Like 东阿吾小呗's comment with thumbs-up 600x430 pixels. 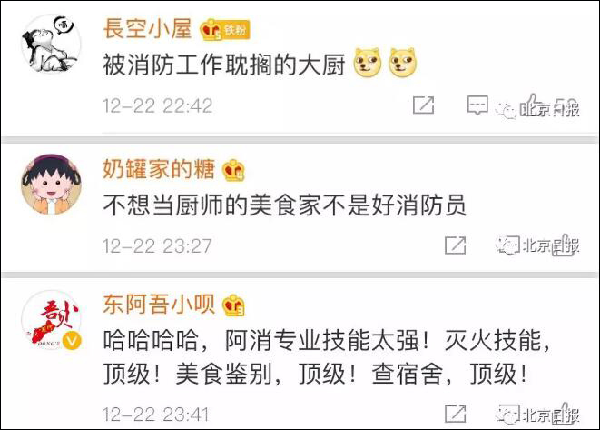[x=566, y=413]
